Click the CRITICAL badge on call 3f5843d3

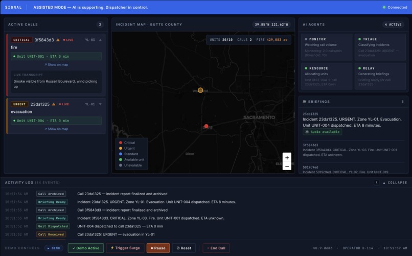coord(21,40)
